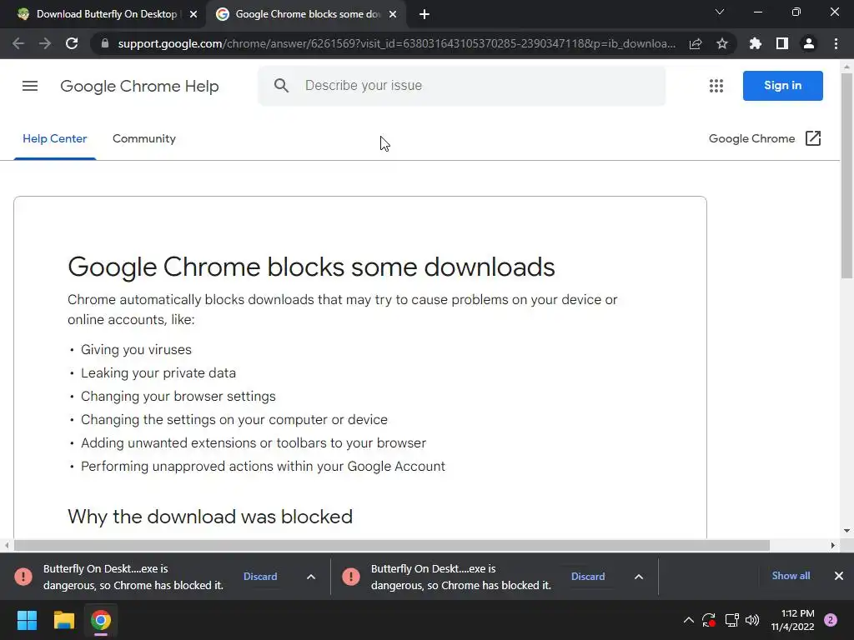Click the bullet Changing your browser settings

[x=178, y=396]
